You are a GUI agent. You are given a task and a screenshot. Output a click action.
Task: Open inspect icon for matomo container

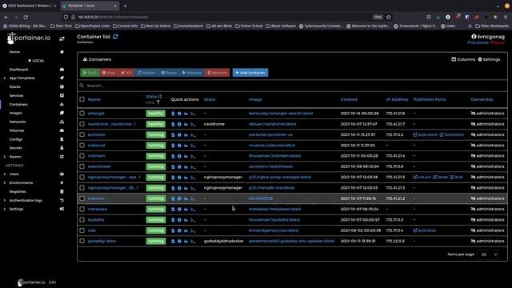click(x=179, y=198)
